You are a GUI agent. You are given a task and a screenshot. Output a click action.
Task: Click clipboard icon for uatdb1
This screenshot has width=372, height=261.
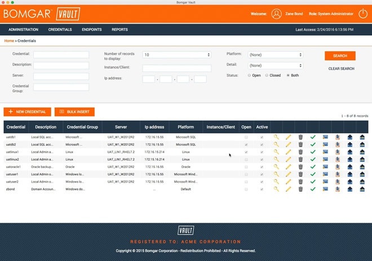(338, 137)
